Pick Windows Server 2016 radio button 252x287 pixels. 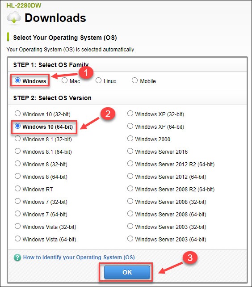tap(130, 151)
